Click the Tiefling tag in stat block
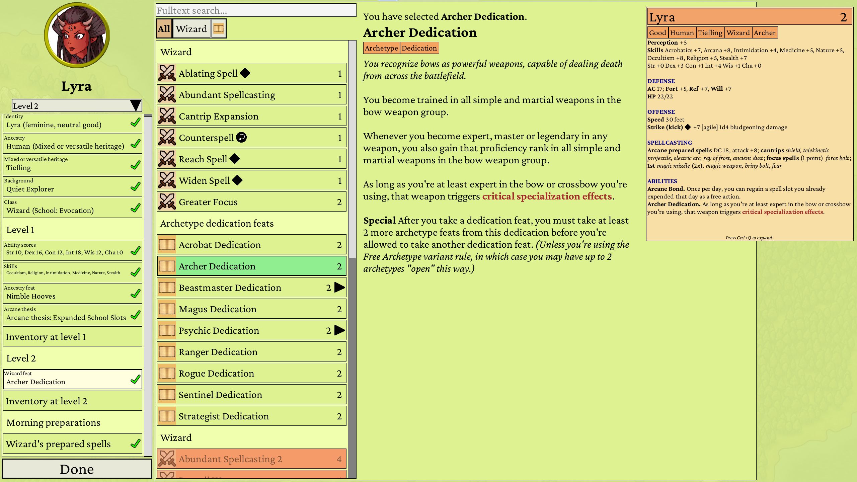Screen dimensions: 857x482 710,33
